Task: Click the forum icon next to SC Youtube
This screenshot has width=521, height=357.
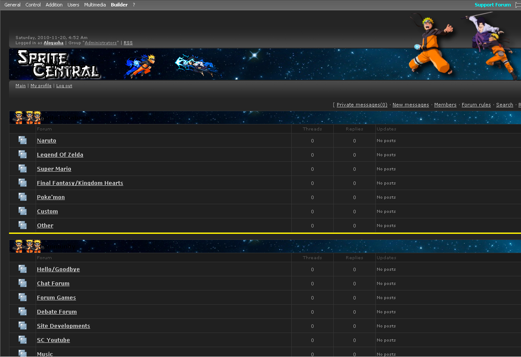Action: pyautogui.click(x=22, y=340)
